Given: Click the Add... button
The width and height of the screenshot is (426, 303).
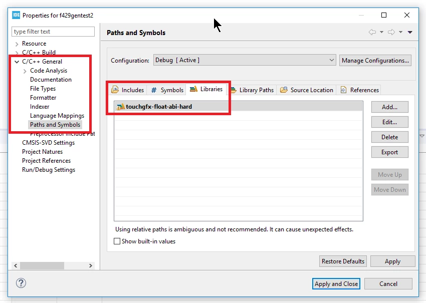Looking at the screenshot, I should pos(389,107).
